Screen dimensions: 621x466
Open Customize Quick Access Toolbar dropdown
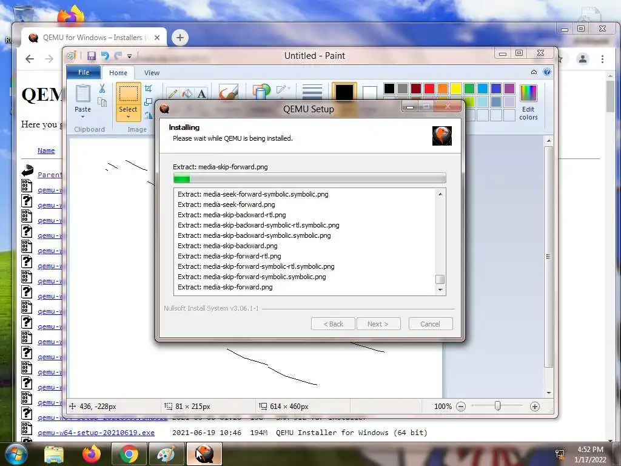(x=130, y=56)
